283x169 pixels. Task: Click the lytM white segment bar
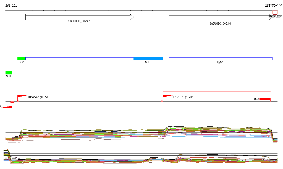[220, 59]
